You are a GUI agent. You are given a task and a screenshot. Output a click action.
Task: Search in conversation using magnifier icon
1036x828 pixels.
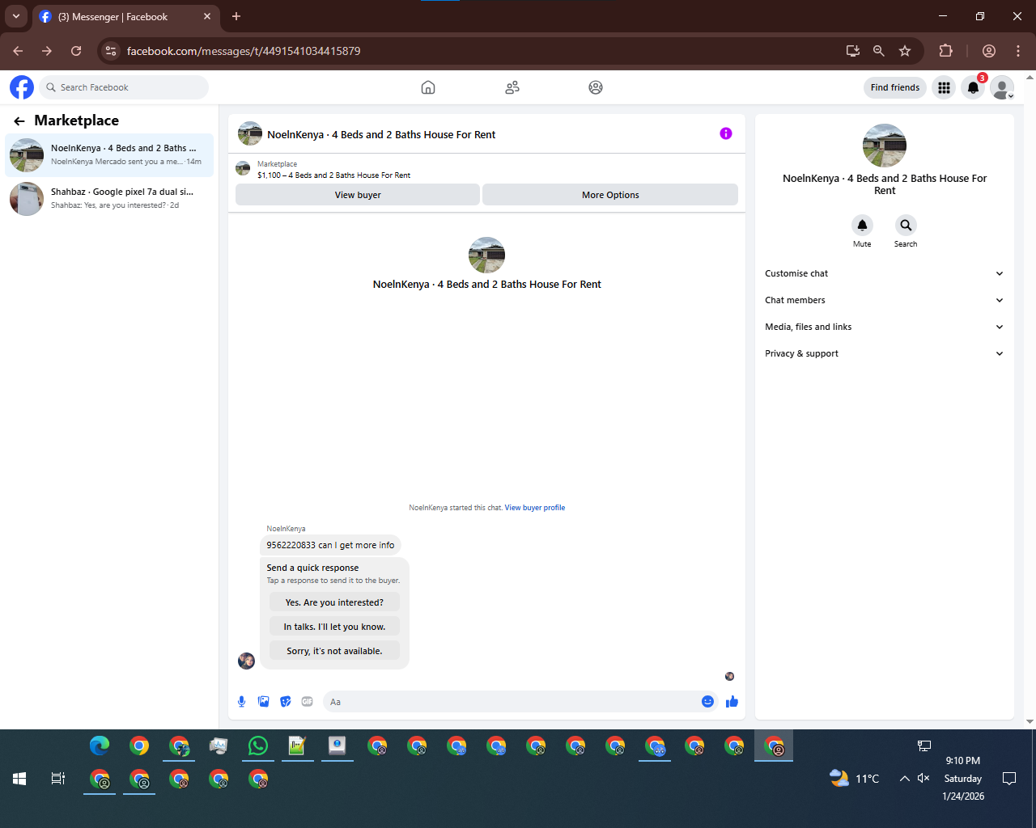906,225
